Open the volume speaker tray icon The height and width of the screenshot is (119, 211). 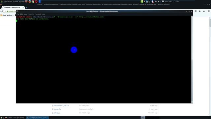click(159, 2)
